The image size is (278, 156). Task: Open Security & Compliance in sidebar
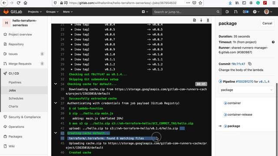click(x=24, y=117)
